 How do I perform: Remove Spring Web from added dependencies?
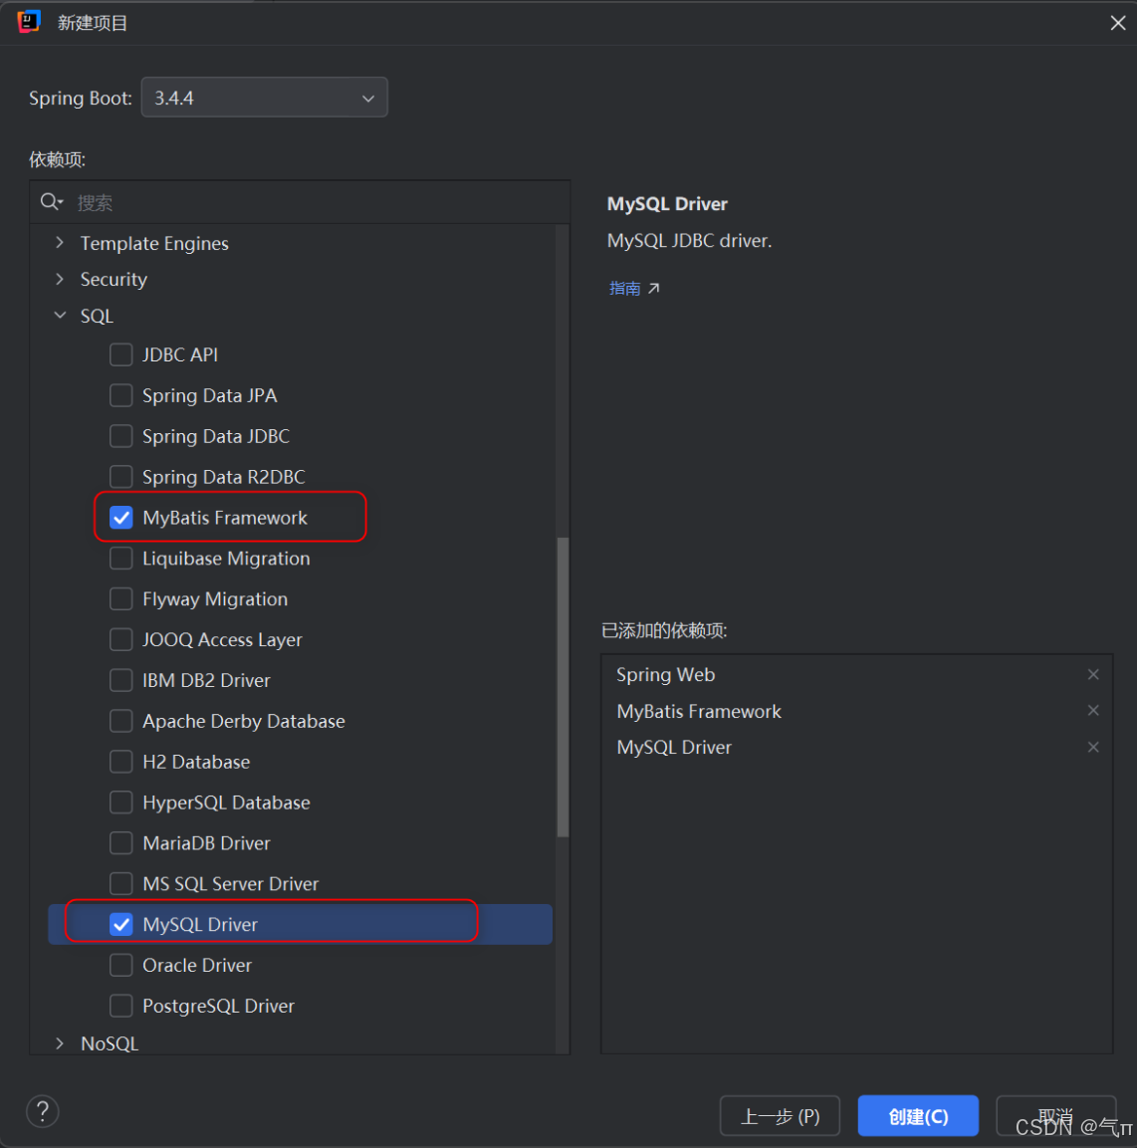(x=1093, y=674)
